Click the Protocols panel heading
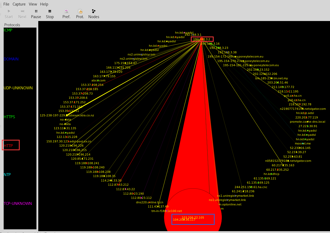Image resolution: width=330 pixels, height=233 pixels. tap(12, 25)
